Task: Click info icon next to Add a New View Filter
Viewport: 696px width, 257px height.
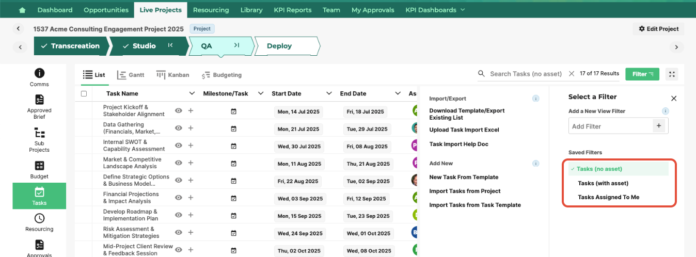Action: pyautogui.click(x=666, y=111)
